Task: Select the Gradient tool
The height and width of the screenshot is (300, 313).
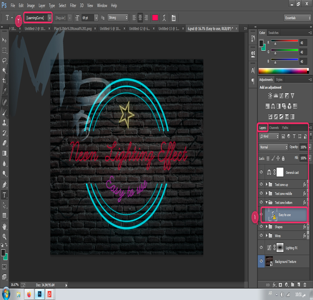Action: click(x=4, y=153)
